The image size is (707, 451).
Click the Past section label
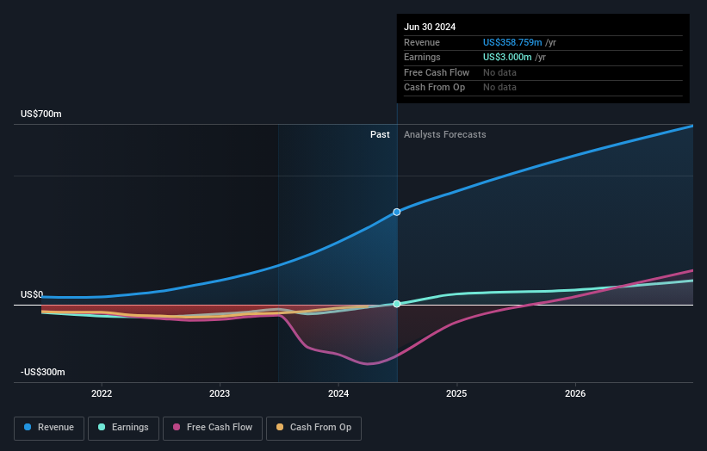pos(380,135)
